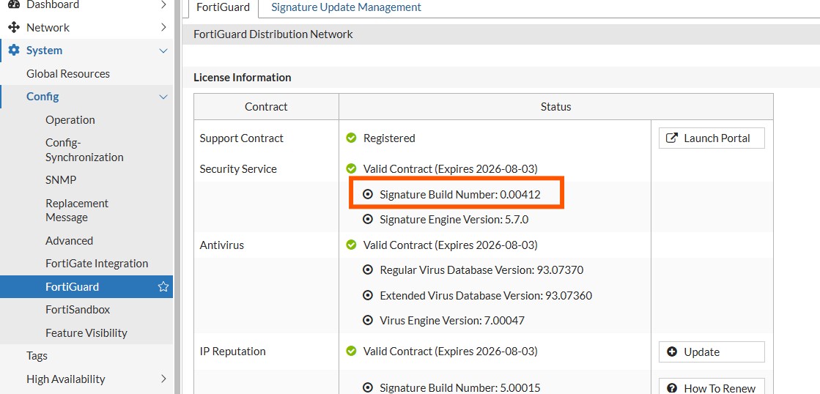Click 'Regular Virus Database Version: 93.07370' text
The height and width of the screenshot is (394, 820).
point(481,270)
